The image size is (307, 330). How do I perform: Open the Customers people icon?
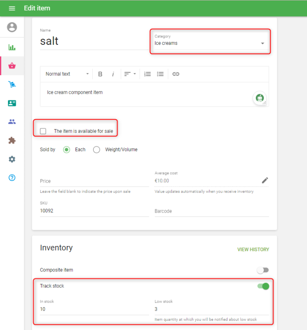(x=12, y=122)
